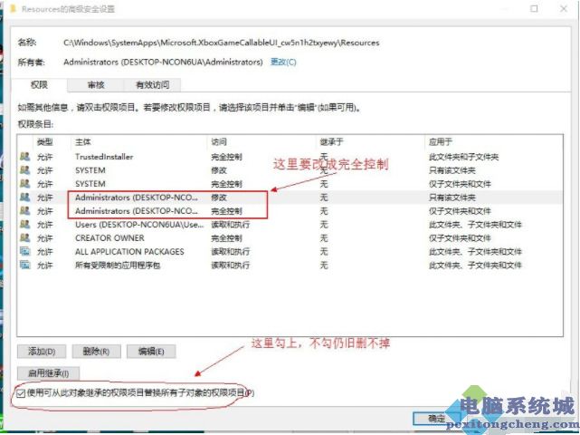Click the user icon in TrustedInstaller row
Screen dimensions: 580x435
(x=25, y=157)
